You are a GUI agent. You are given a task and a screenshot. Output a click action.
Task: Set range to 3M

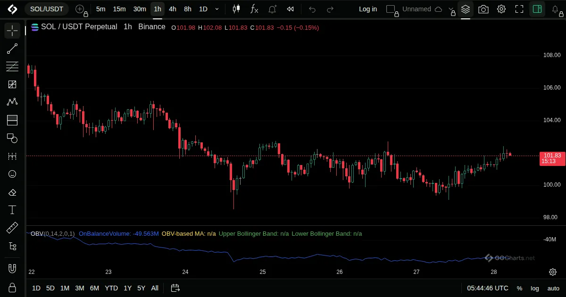(x=80, y=288)
